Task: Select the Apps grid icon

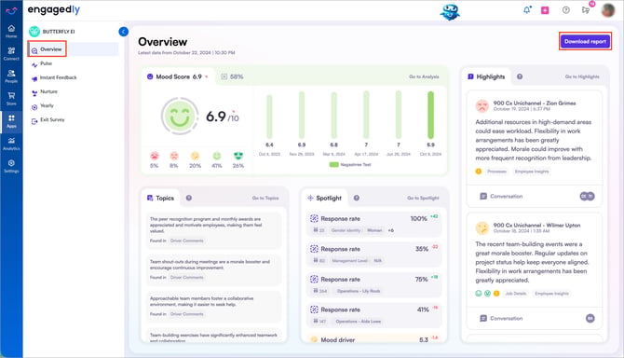Action: [x=11, y=121]
